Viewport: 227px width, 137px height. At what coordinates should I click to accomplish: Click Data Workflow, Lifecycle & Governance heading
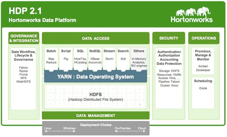(23, 56)
